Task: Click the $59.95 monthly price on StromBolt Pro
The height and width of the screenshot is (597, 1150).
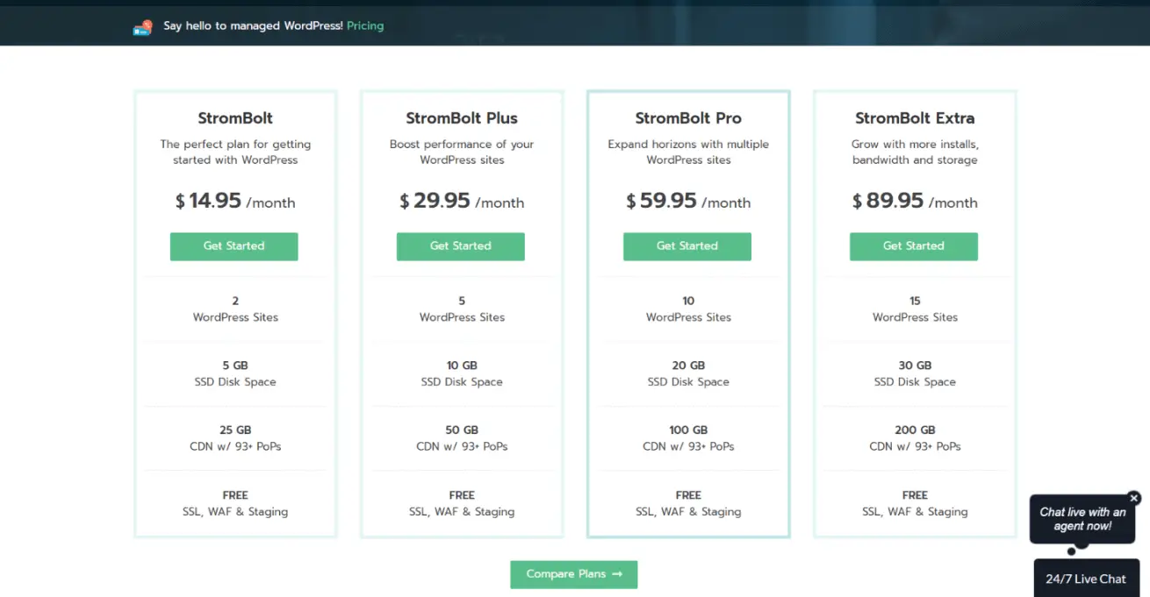Action: click(x=688, y=202)
